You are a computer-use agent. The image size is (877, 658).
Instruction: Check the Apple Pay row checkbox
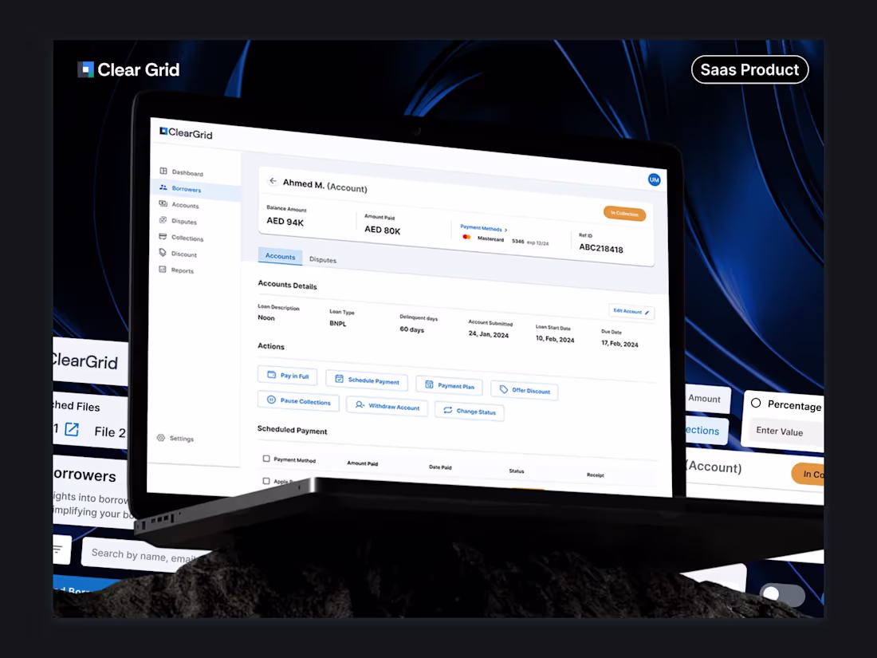click(265, 481)
